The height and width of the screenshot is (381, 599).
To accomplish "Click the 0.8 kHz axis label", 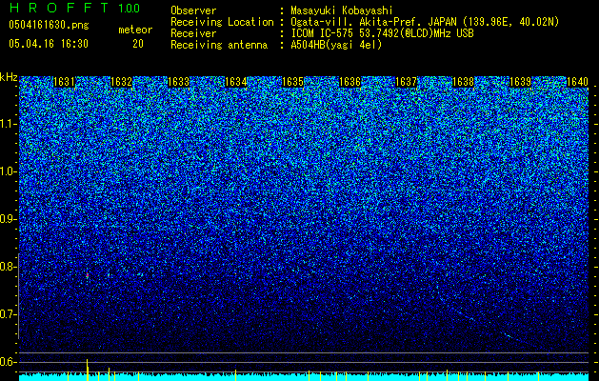I will 9,267.
